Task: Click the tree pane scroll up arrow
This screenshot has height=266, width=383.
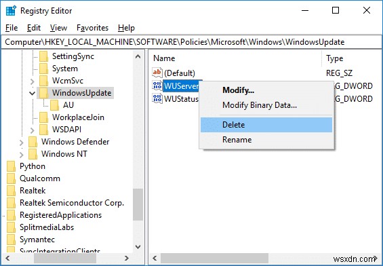Action: 138,57
